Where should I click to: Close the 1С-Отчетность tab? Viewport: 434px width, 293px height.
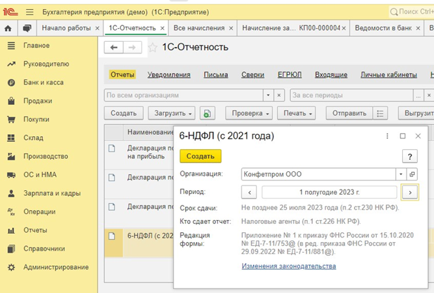click(x=163, y=28)
